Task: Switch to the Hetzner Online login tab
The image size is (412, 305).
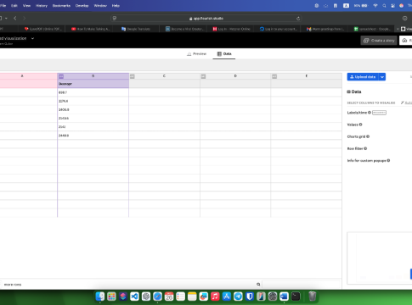Action: click(231, 29)
